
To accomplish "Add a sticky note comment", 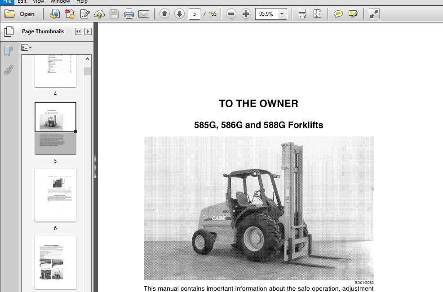I will coord(338,14).
